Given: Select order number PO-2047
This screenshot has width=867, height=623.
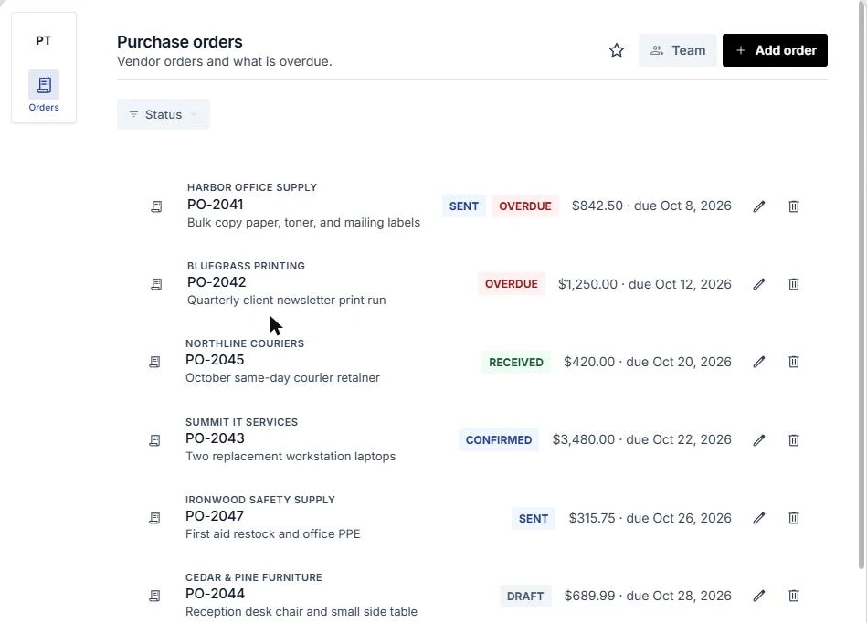Looking at the screenshot, I should click(214, 516).
